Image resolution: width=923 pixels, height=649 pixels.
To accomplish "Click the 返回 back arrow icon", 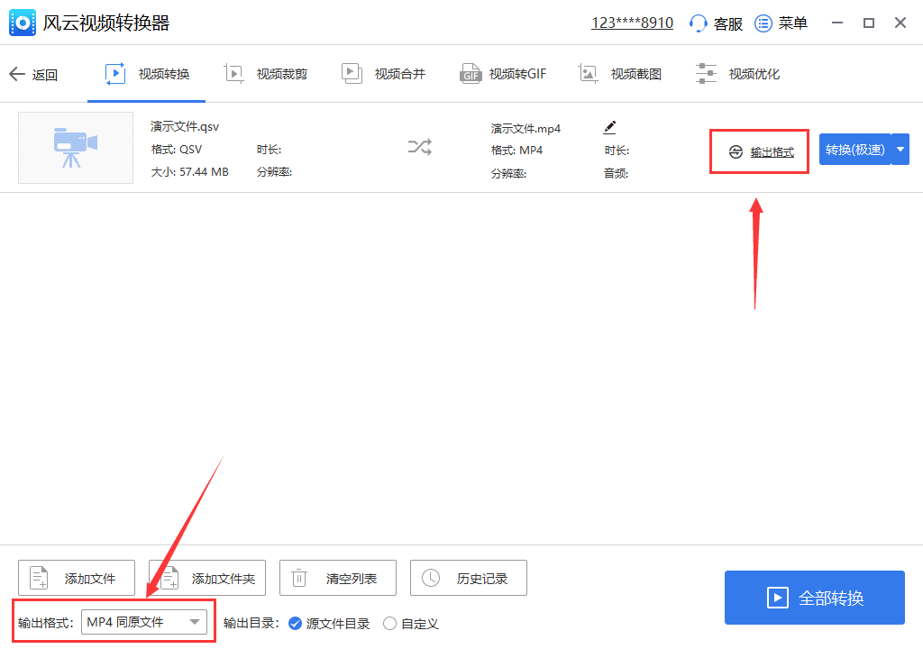I will click(x=17, y=74).
